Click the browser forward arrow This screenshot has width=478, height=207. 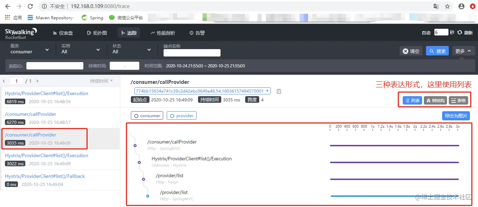pyautogui.click(x=19, y=6)
